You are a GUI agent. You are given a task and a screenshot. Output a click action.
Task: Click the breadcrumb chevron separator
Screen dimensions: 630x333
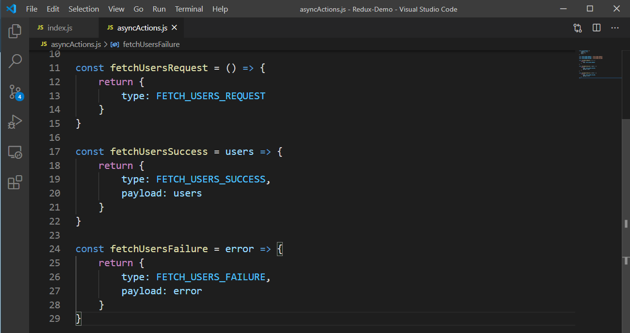click(106, 44)
